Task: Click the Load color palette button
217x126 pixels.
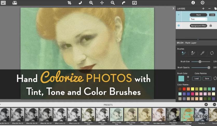Action: (x=196, y=79)
